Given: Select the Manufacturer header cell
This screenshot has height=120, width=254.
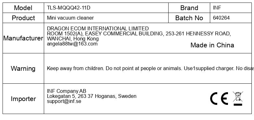Looking at the screenshot, I should pyautogui.click(x=23, y=38).
